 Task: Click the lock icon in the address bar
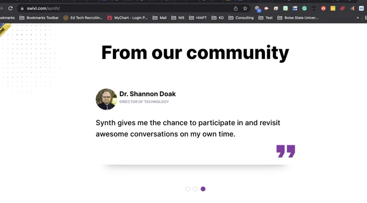point(22,9)
